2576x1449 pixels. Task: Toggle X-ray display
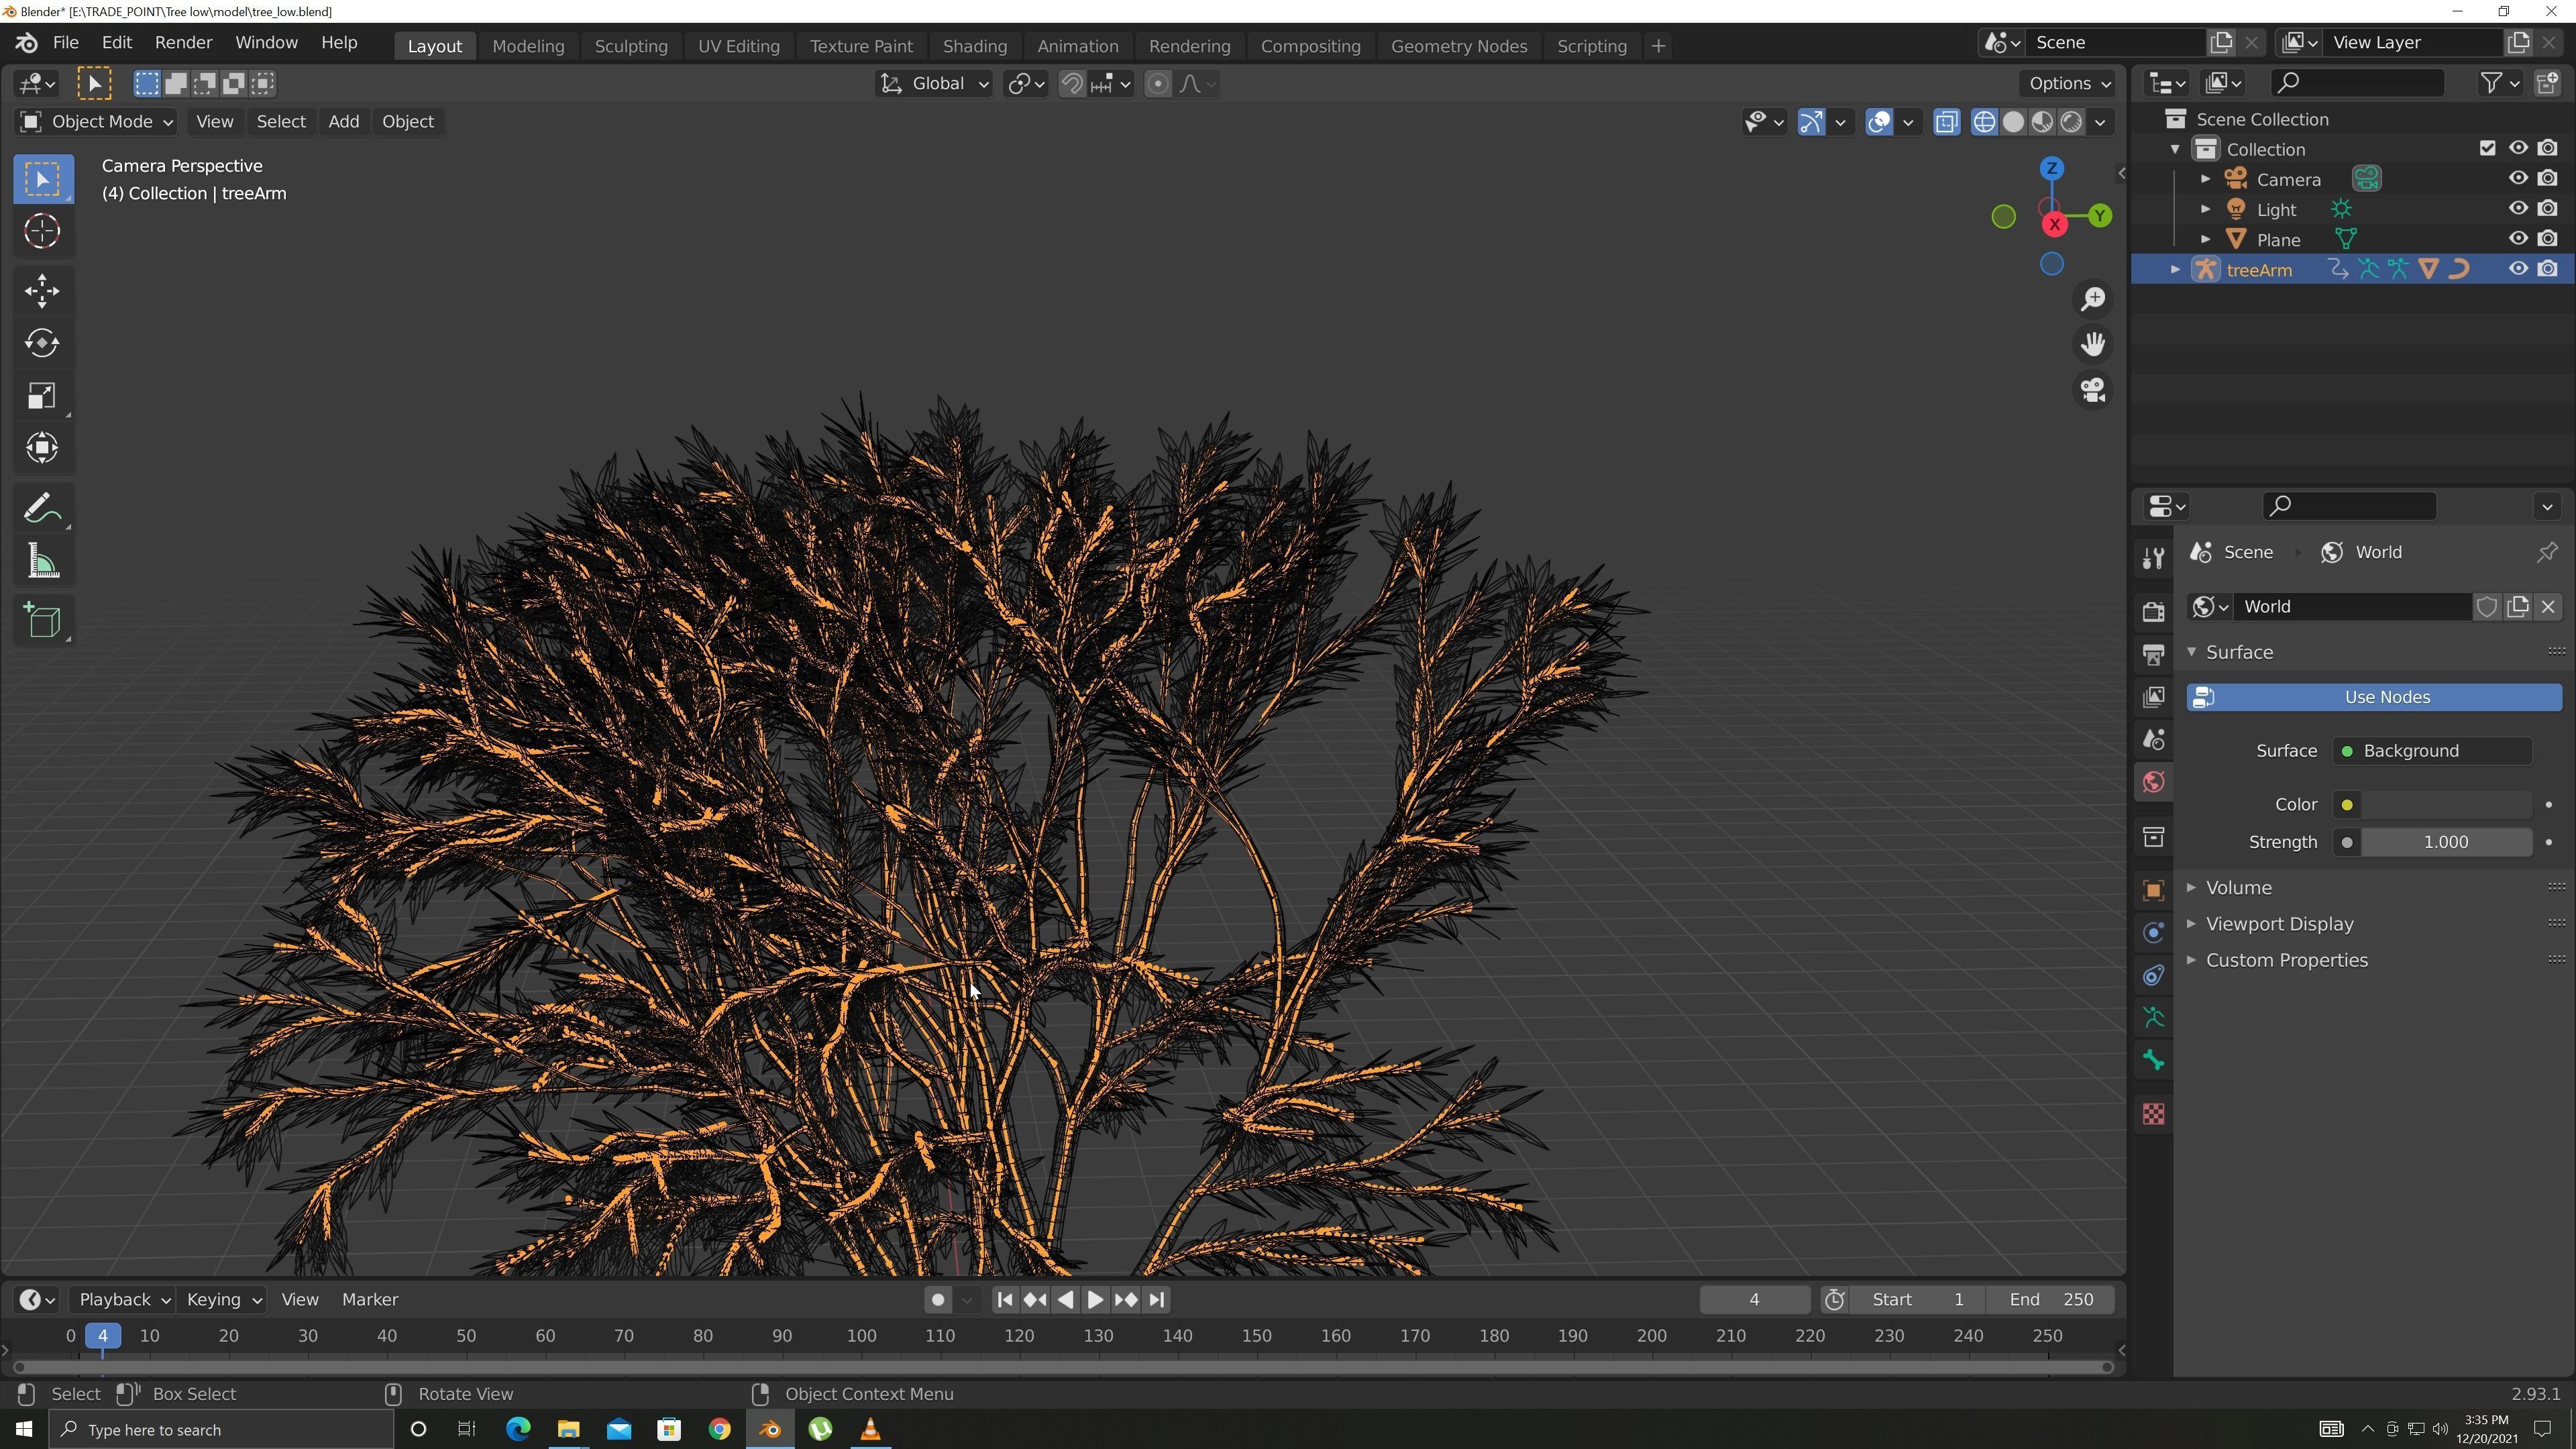click(x=1946, y=122)
